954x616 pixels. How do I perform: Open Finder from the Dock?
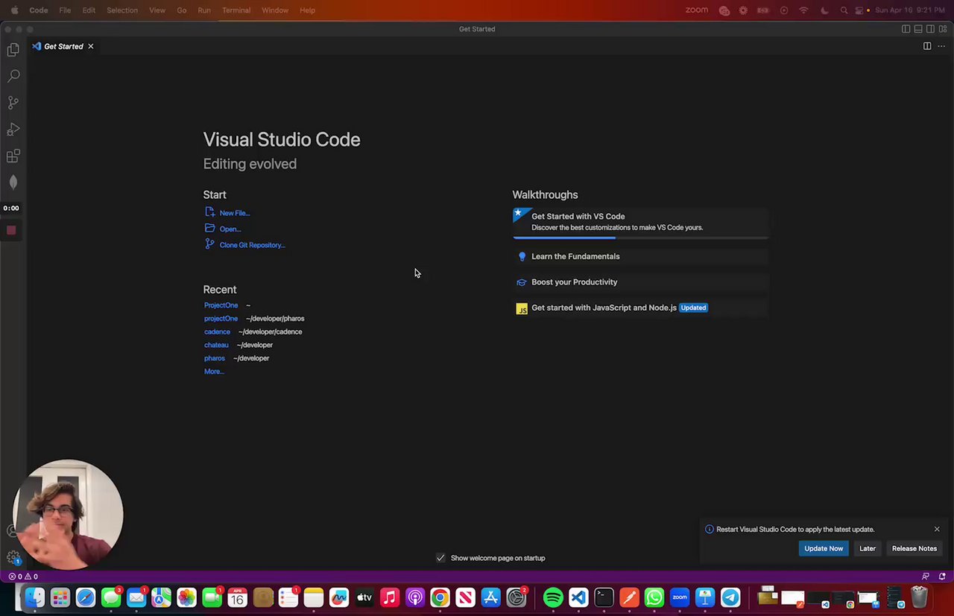(x=35, y=597)
